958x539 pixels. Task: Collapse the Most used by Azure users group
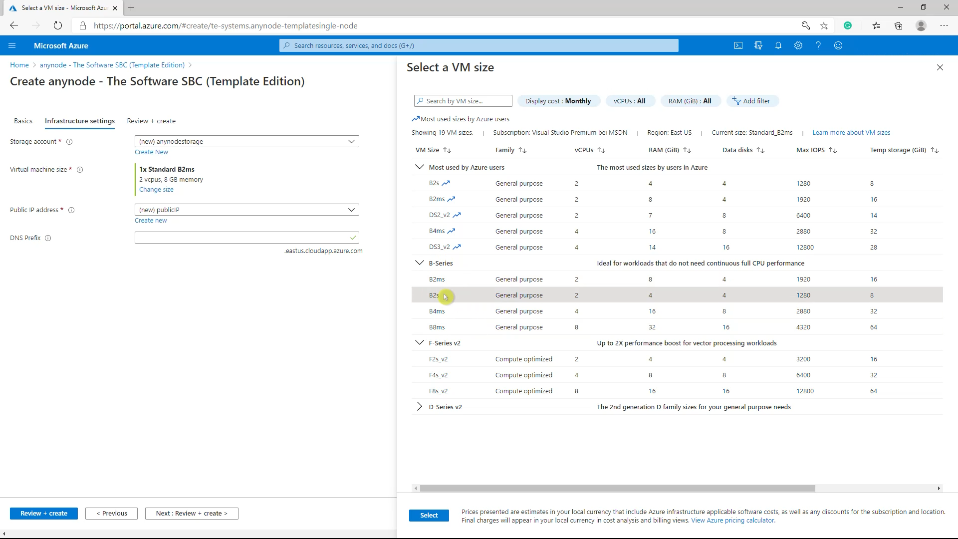(x=420, y=167)
